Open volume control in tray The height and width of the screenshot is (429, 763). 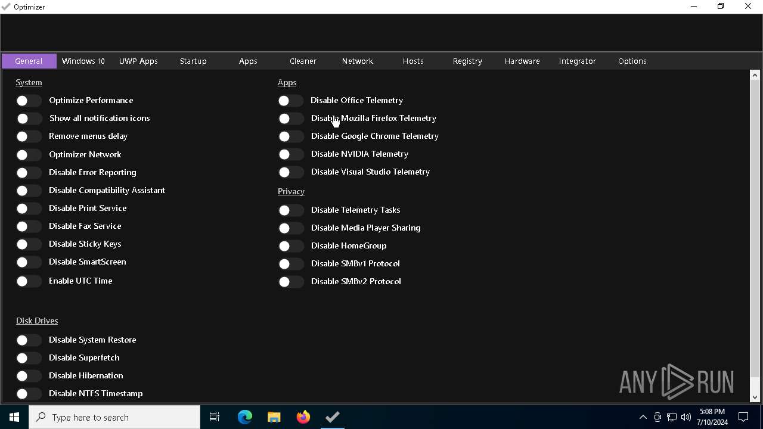point(686,417)
